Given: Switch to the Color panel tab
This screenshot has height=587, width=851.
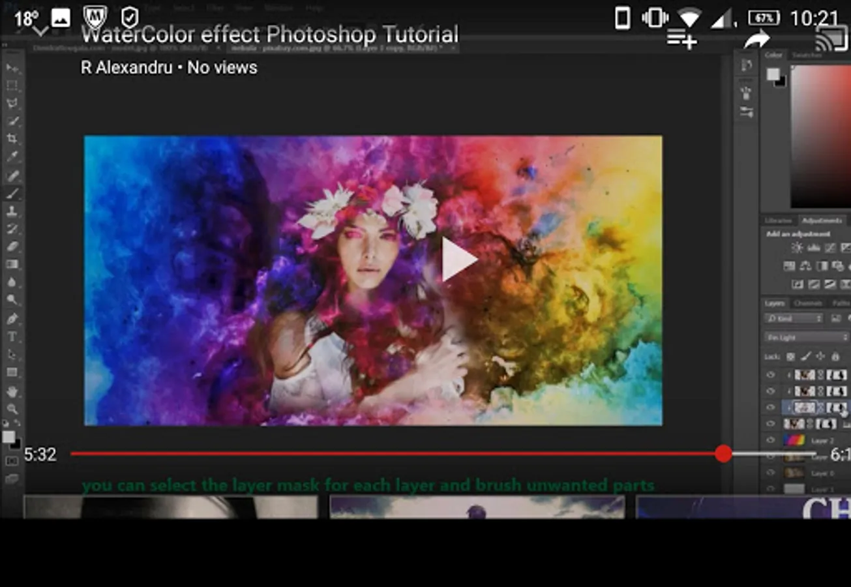Looking at the screenshot, I should tap(773, 55).
